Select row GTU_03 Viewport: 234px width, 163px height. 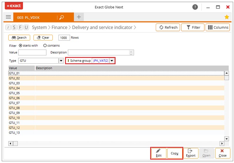tap(116, 83)
